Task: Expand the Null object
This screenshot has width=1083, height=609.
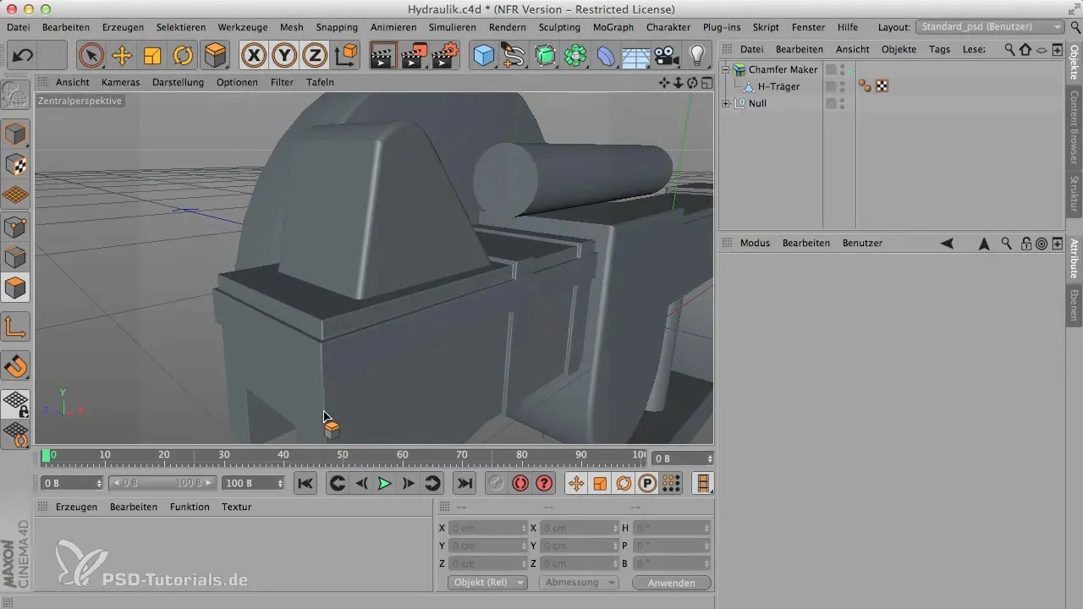Action: point(726,103)
